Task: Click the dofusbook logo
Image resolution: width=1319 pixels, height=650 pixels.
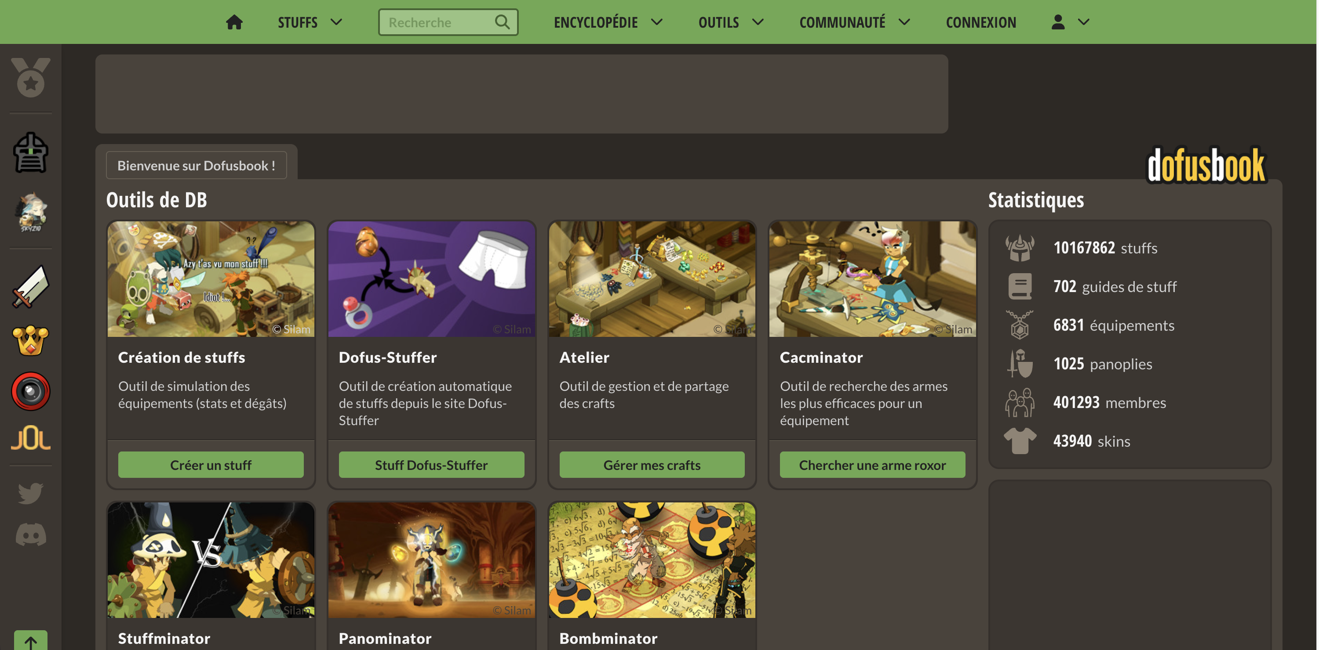Action: pos(1206,166)
